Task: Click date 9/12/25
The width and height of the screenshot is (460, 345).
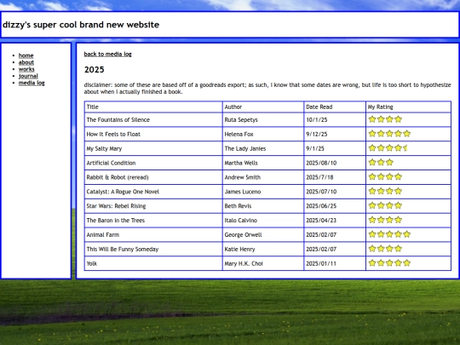Action: tap(317, 134)
